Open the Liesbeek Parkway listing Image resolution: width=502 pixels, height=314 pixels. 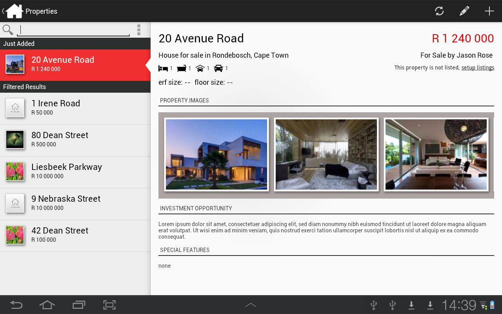(x=75, y=172)
